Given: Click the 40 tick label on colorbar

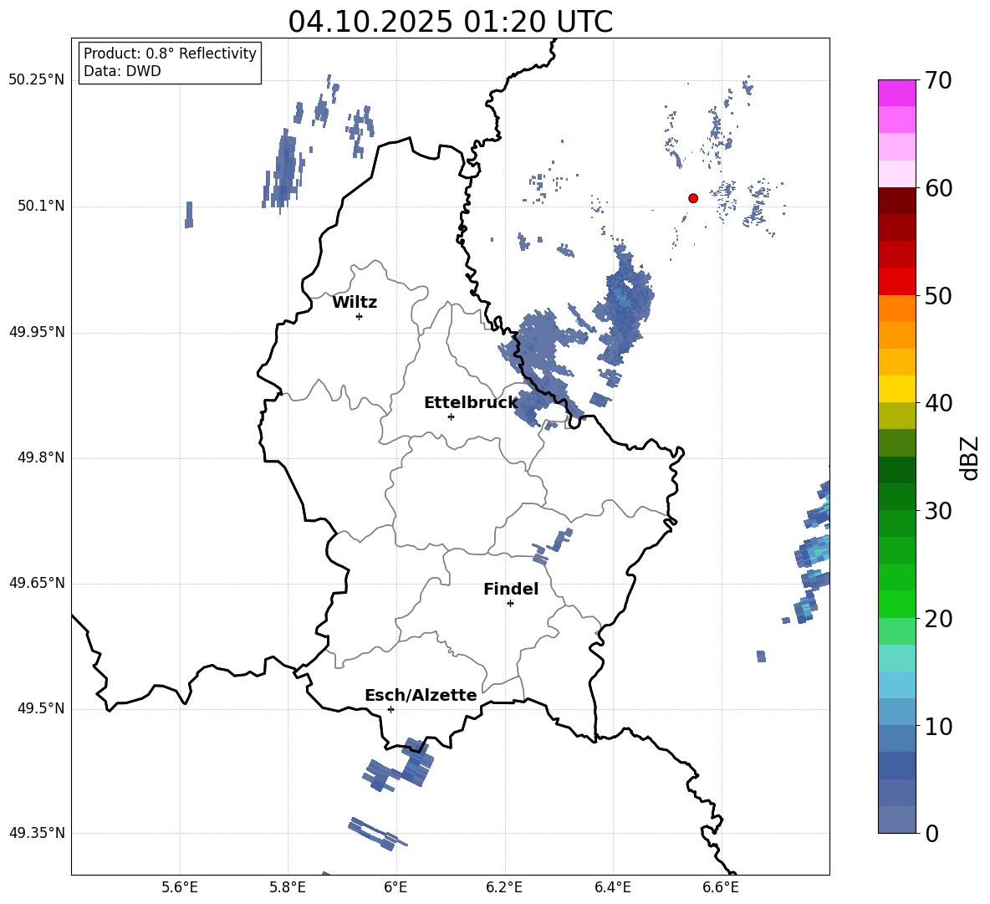Looking at the screenshot, I should (939, 403).
